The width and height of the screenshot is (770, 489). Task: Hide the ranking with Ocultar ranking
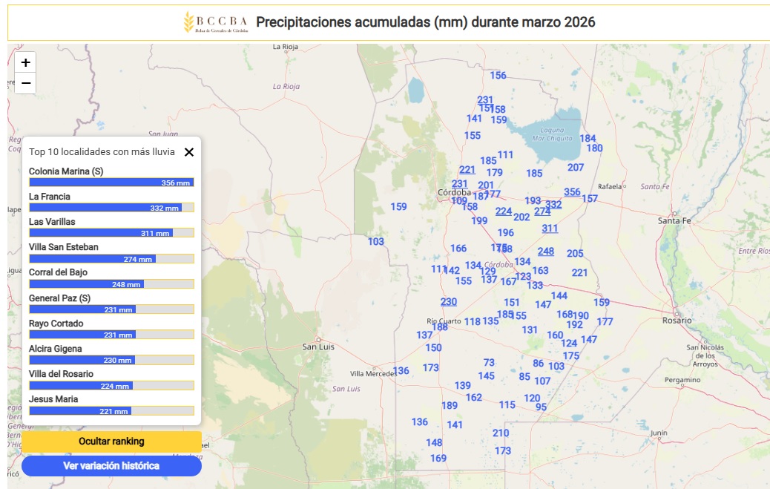(x=111, y=442)
